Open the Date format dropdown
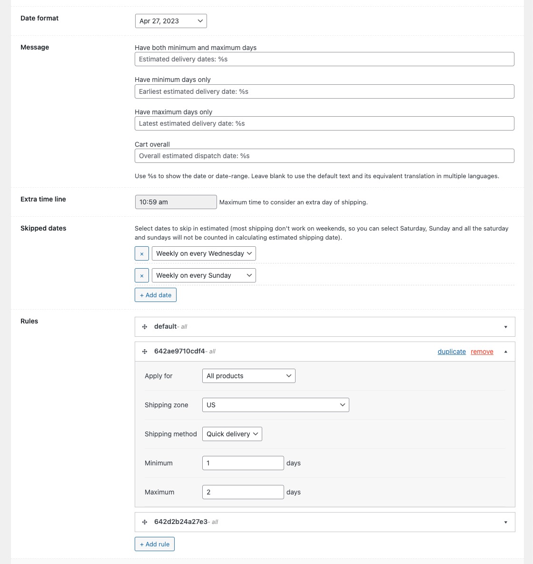 (x=171, y=21)
